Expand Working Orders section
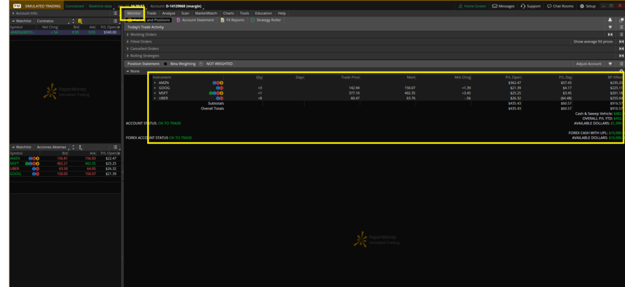 [128, 34]
